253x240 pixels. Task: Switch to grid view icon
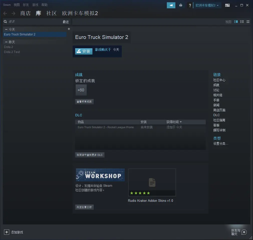(x=248, y=22)
